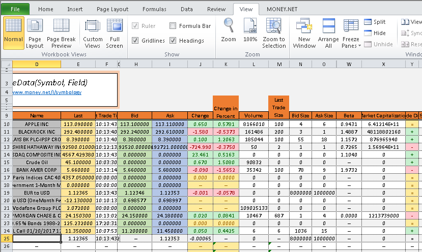Open the File tab
This screenshot has height=252, width=422.
click(x=15, y=9)
